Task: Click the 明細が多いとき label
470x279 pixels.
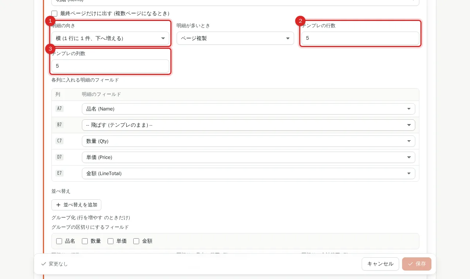Action: (193, 26)
